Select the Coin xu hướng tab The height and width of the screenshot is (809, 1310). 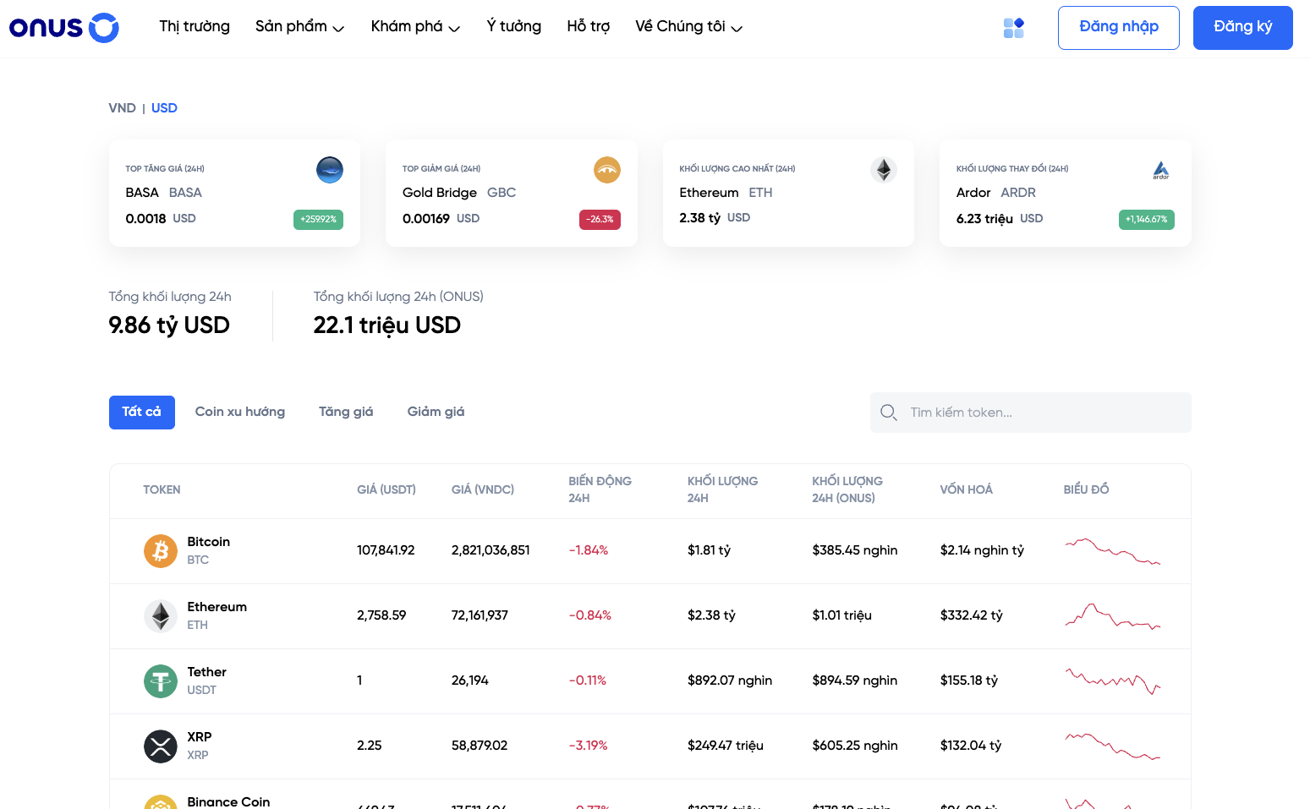pos(240,412)
